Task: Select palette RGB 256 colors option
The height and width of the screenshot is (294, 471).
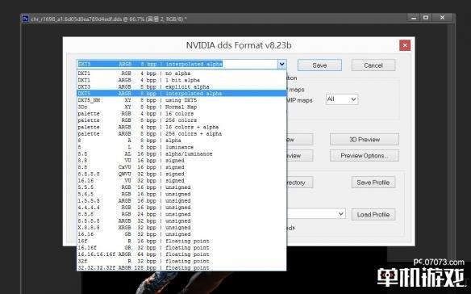Action: 181,120
